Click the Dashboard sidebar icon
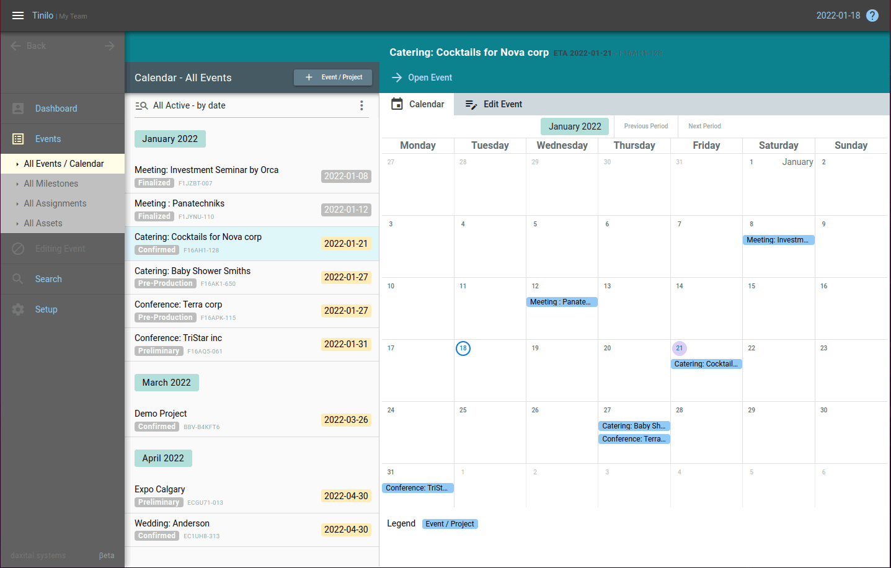Screen dimensions: 891x568 (x=18, y=109)
